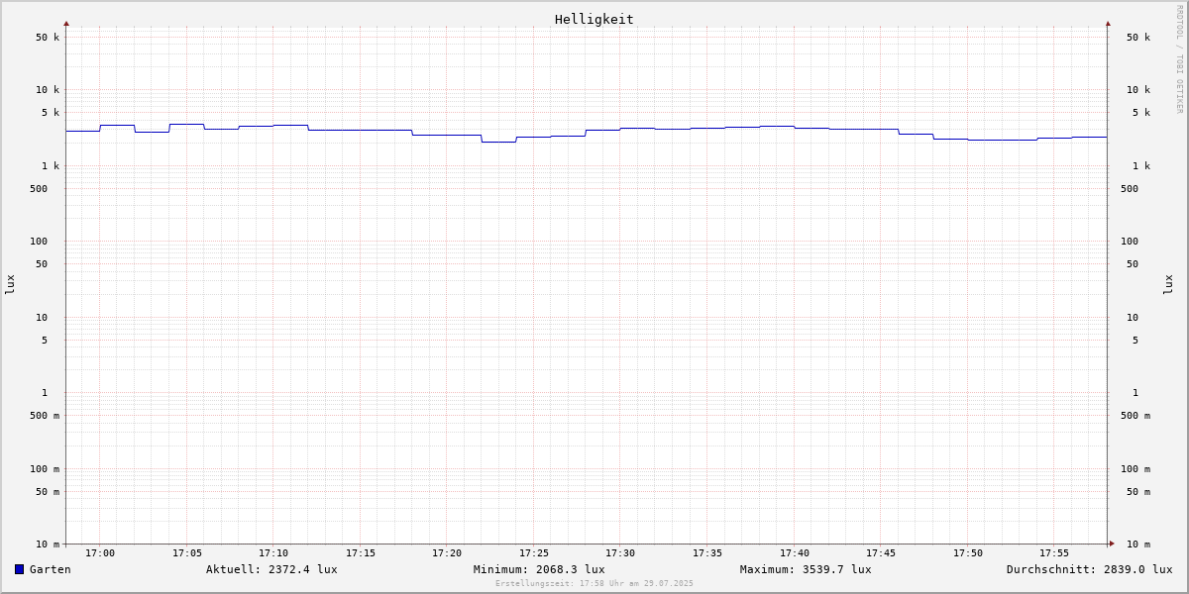Click the vertical "lux" label on left side

pos(10,284)
